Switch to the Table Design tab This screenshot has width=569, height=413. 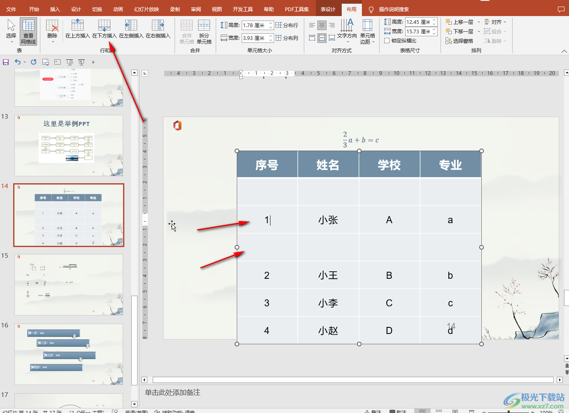pos(328,9)
